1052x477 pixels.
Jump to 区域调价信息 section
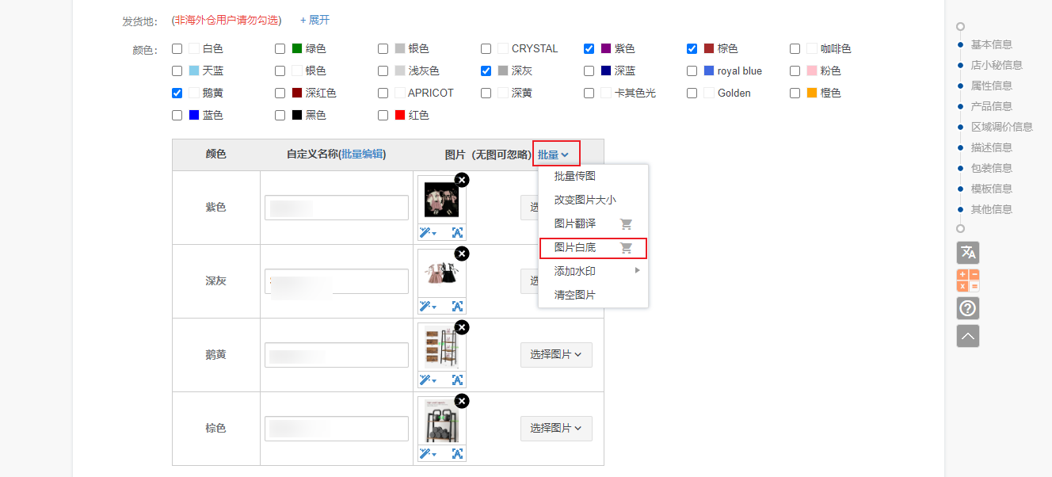pos(1001,127)
